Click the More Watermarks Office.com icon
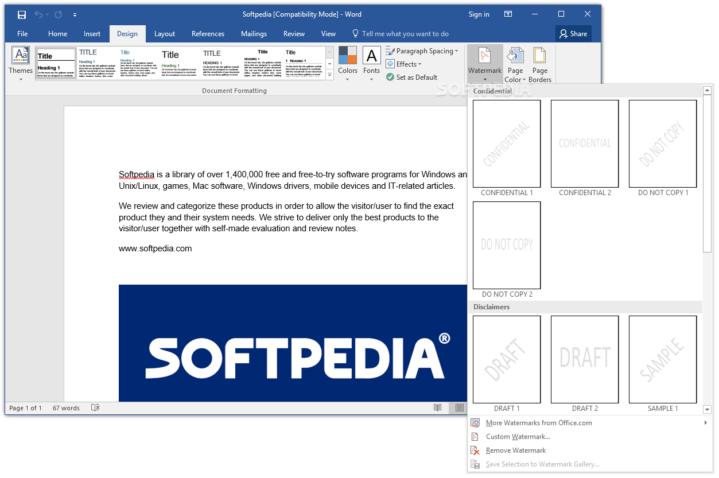Viewport: 719px width, 478px height. pos(475,423)
